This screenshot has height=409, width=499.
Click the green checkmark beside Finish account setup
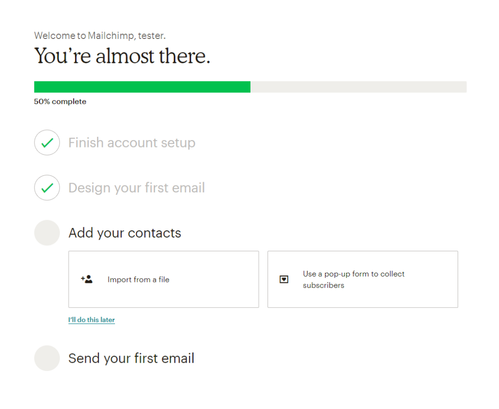47,143
